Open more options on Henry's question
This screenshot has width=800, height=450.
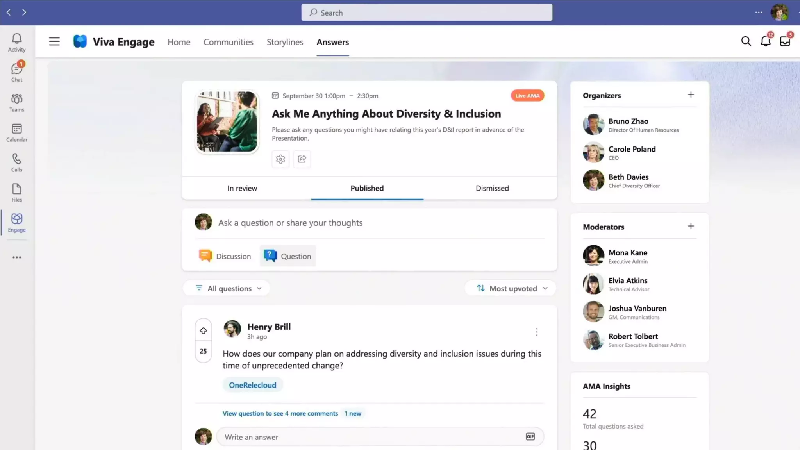coord(537,332)
